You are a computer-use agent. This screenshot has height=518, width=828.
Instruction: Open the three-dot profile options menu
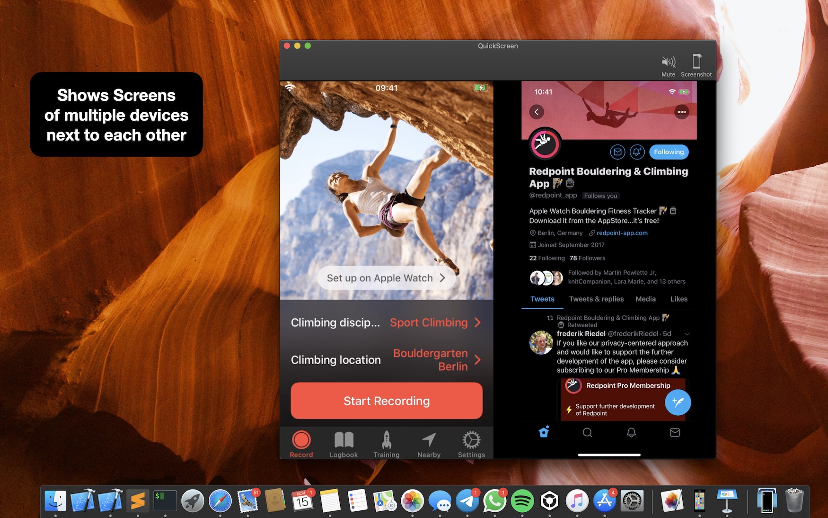tap(681, 112)
